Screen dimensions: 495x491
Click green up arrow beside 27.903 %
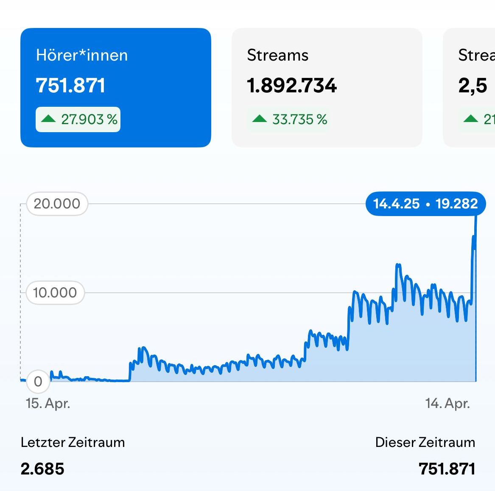48,119
